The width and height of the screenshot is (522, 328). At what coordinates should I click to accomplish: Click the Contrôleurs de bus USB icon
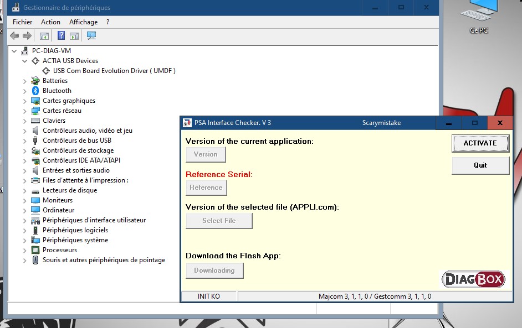(35, 140)
